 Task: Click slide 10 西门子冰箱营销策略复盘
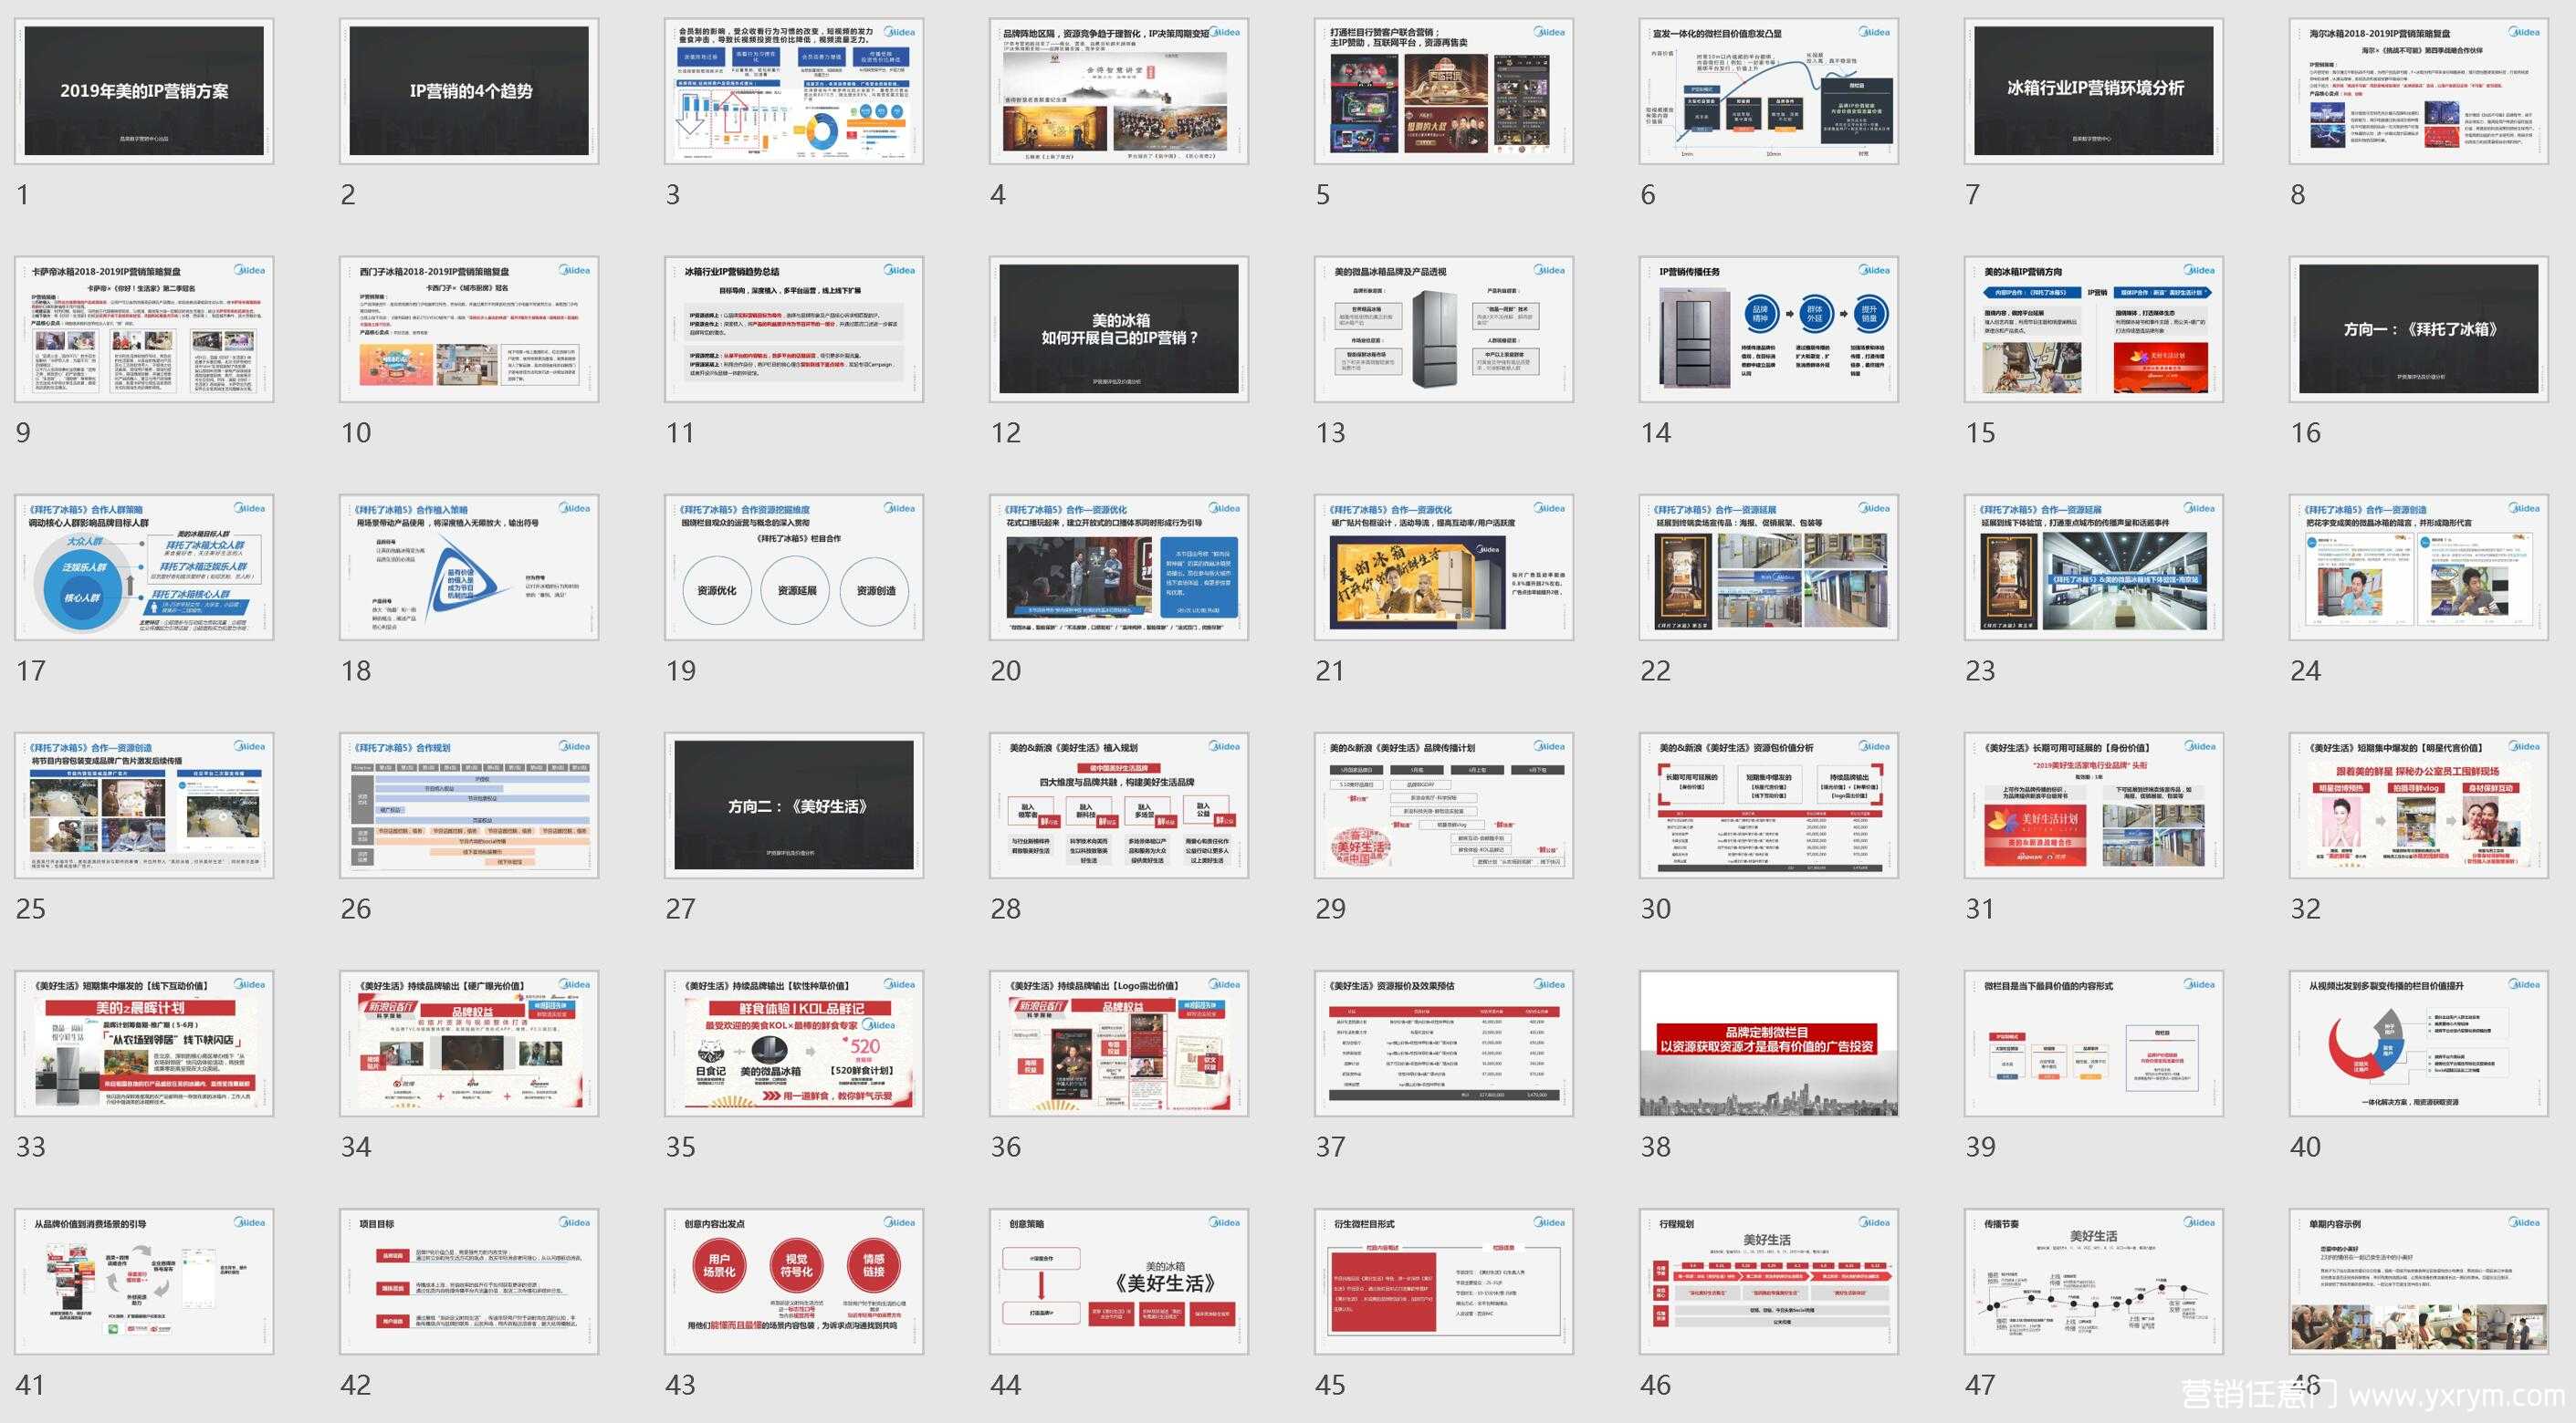click(x=469, y=328)
